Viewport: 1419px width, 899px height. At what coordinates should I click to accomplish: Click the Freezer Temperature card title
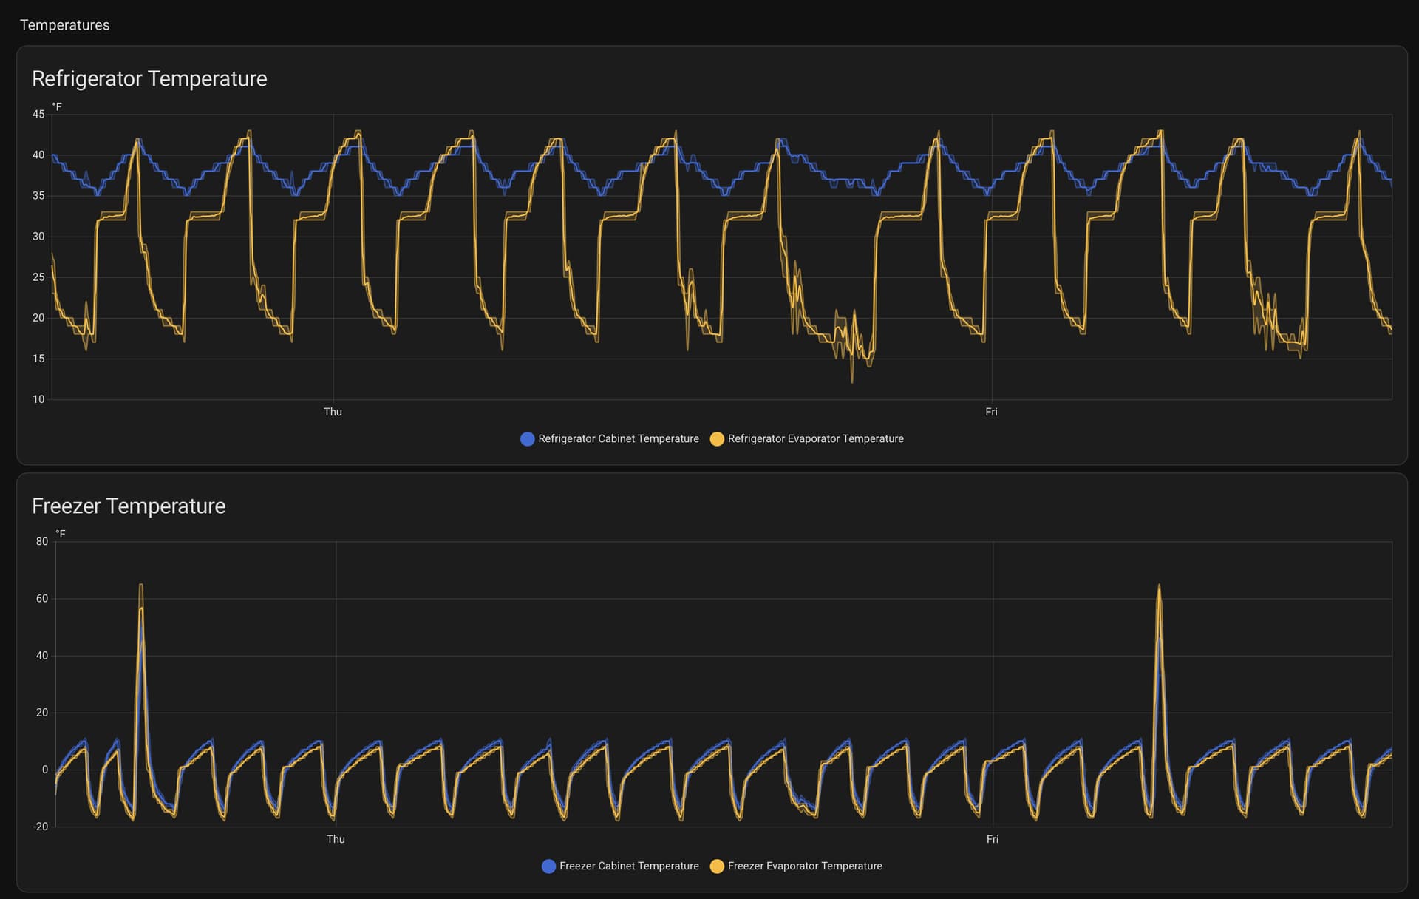click(129, 506)
